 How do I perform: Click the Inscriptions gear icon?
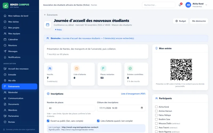(48, 94)
